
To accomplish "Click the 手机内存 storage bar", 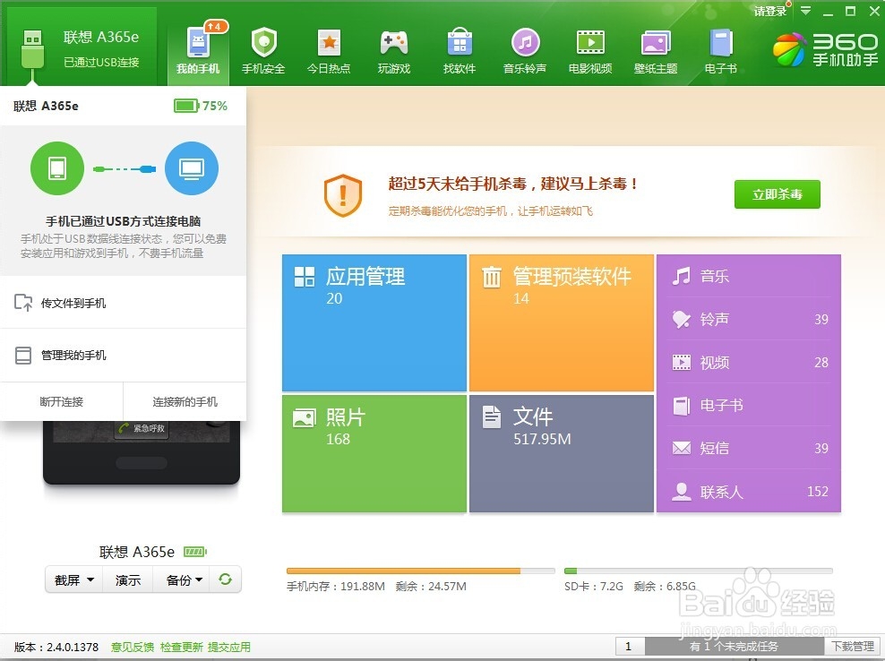I will [420, 571].
